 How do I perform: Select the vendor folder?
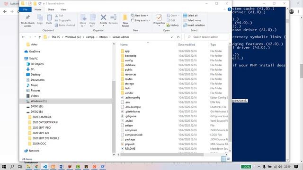129,93
